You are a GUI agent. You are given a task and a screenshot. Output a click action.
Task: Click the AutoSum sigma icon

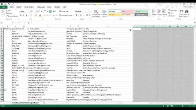tap(169, 10)
